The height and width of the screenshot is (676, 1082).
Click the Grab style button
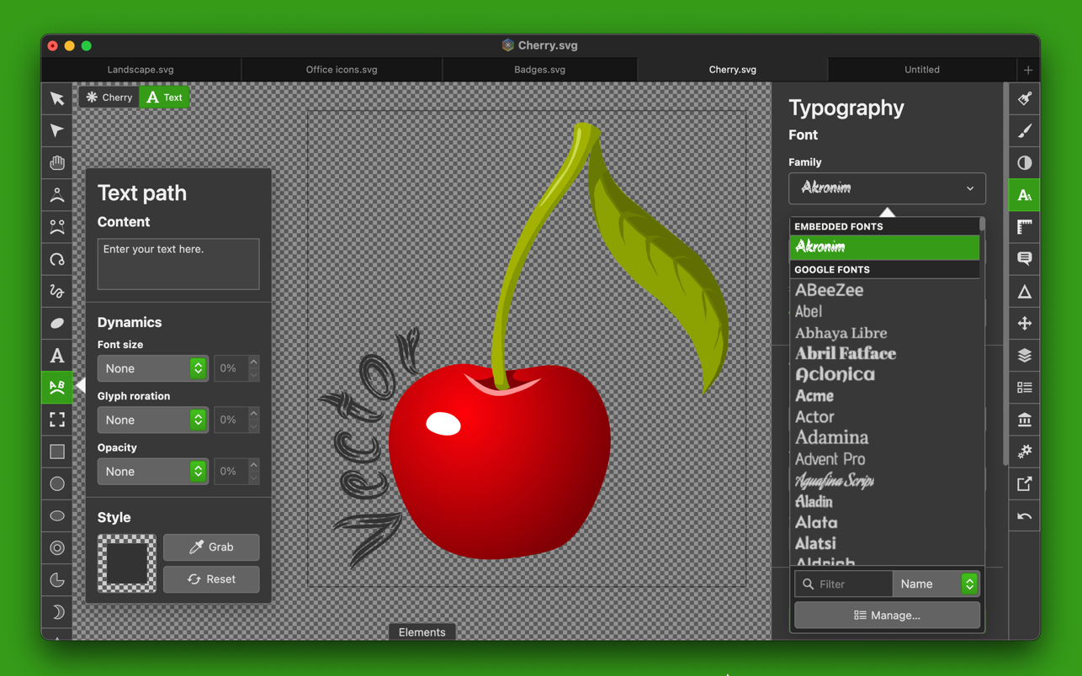coord(211,547)
